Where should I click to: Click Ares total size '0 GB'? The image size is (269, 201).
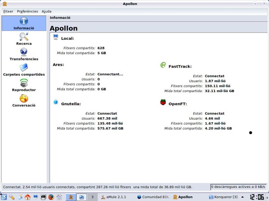click(x=102, y=89)
